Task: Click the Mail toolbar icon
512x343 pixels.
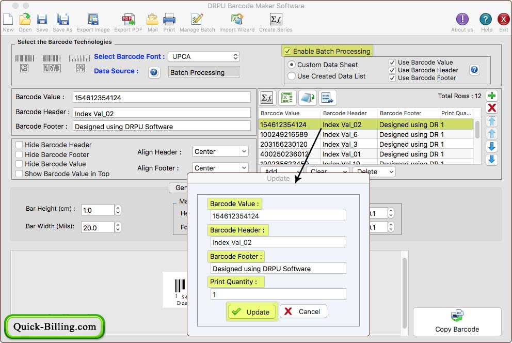Action: [152, 20]
